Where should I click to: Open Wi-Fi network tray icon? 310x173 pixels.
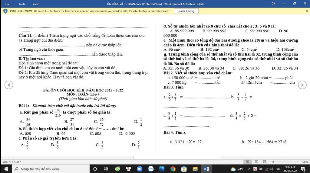click(266, 169)
